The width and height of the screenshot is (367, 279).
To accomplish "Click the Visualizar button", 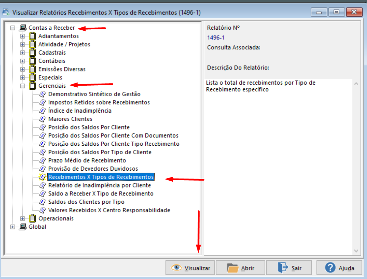I will tap(190, 268).
